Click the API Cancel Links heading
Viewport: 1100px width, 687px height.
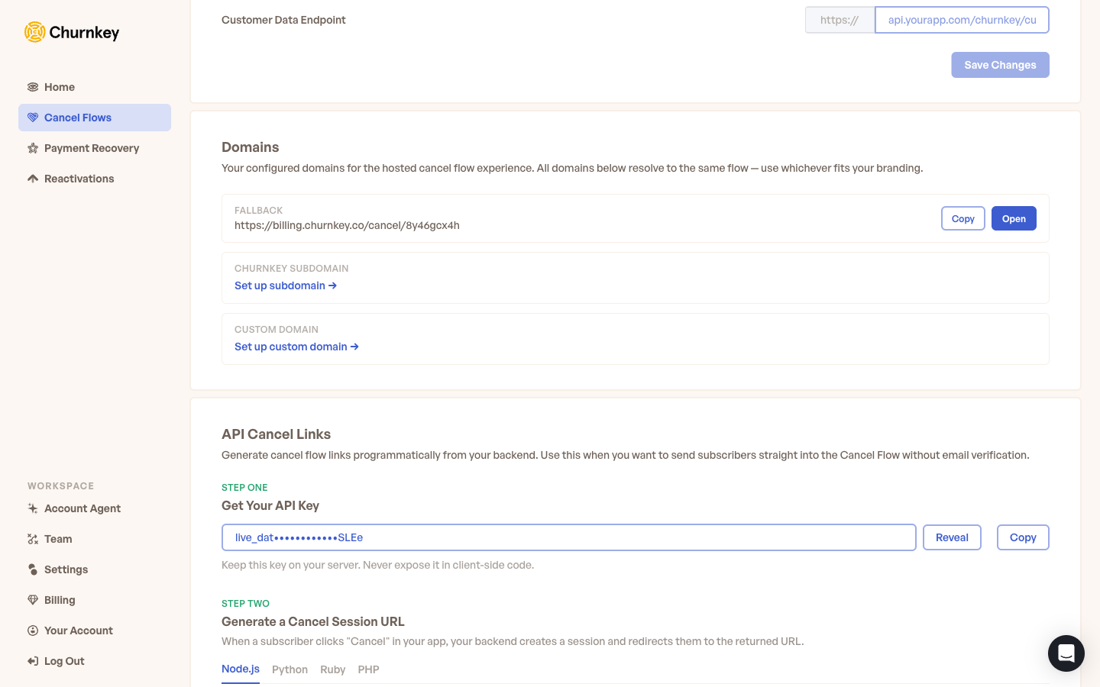[x=276, y=434]
